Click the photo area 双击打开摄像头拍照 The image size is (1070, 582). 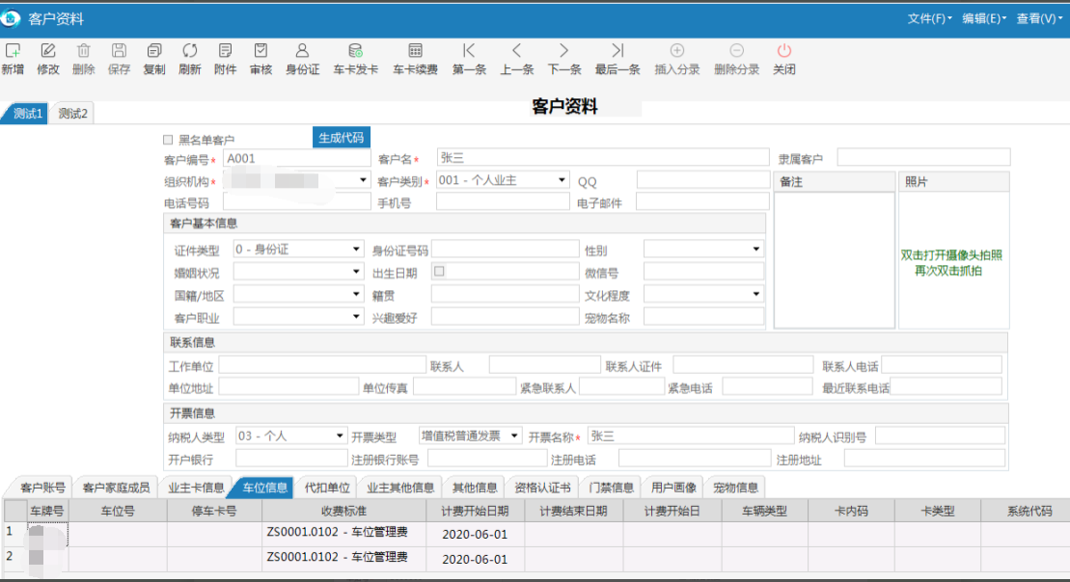pos(953,259)
